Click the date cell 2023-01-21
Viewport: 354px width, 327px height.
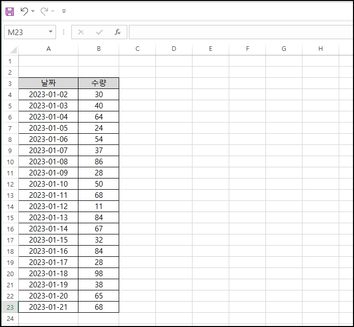[48, 307]
